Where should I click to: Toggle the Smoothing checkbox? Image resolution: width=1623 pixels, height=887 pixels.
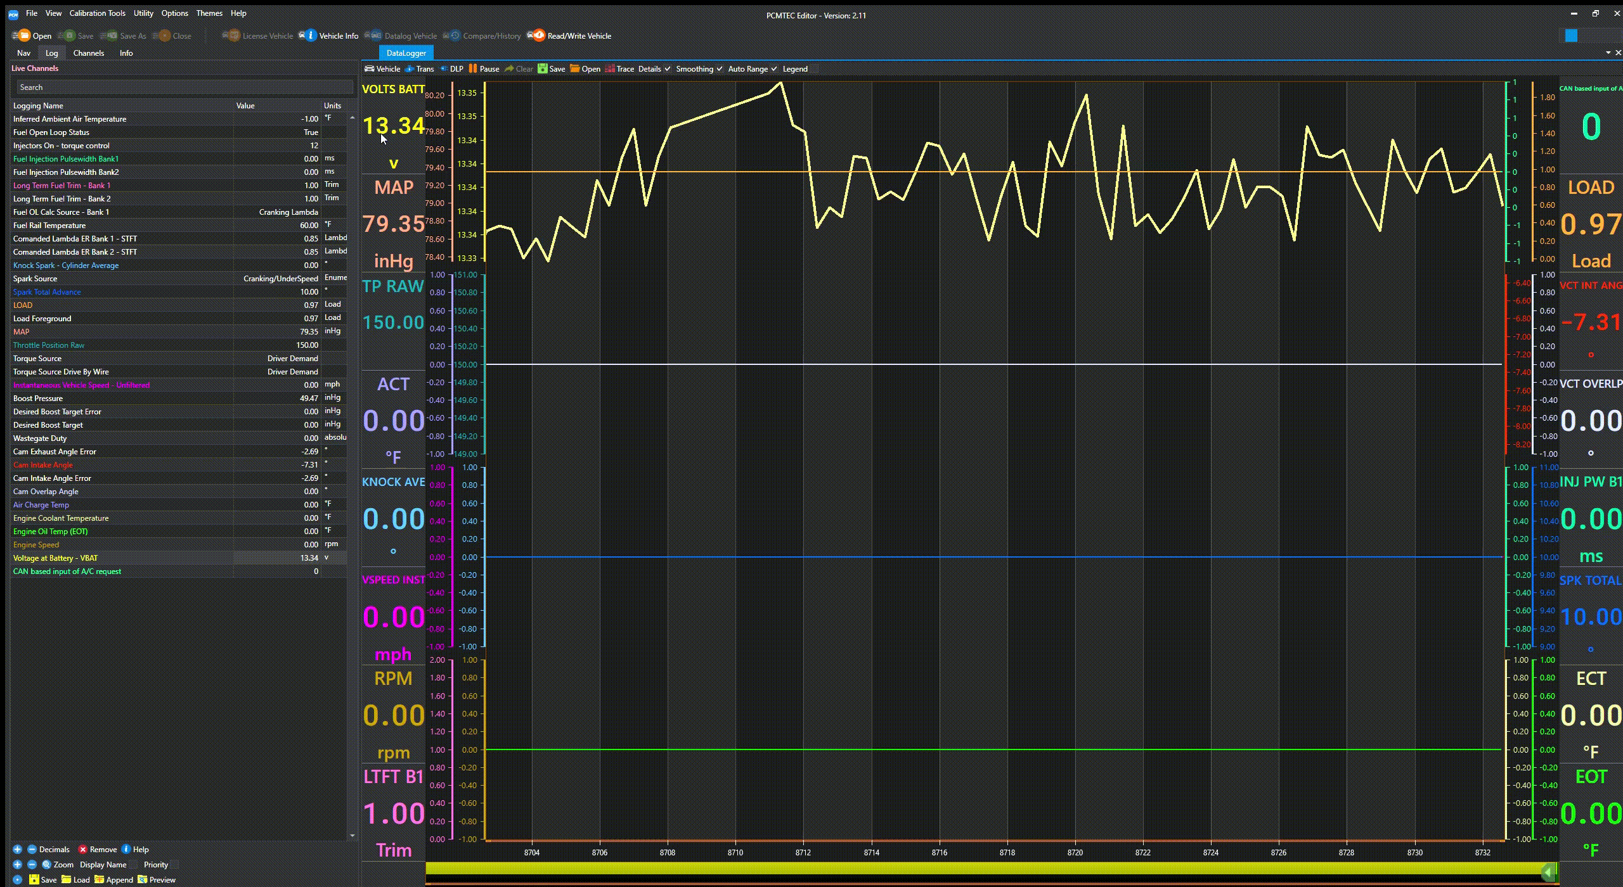[x=719, y=69]
